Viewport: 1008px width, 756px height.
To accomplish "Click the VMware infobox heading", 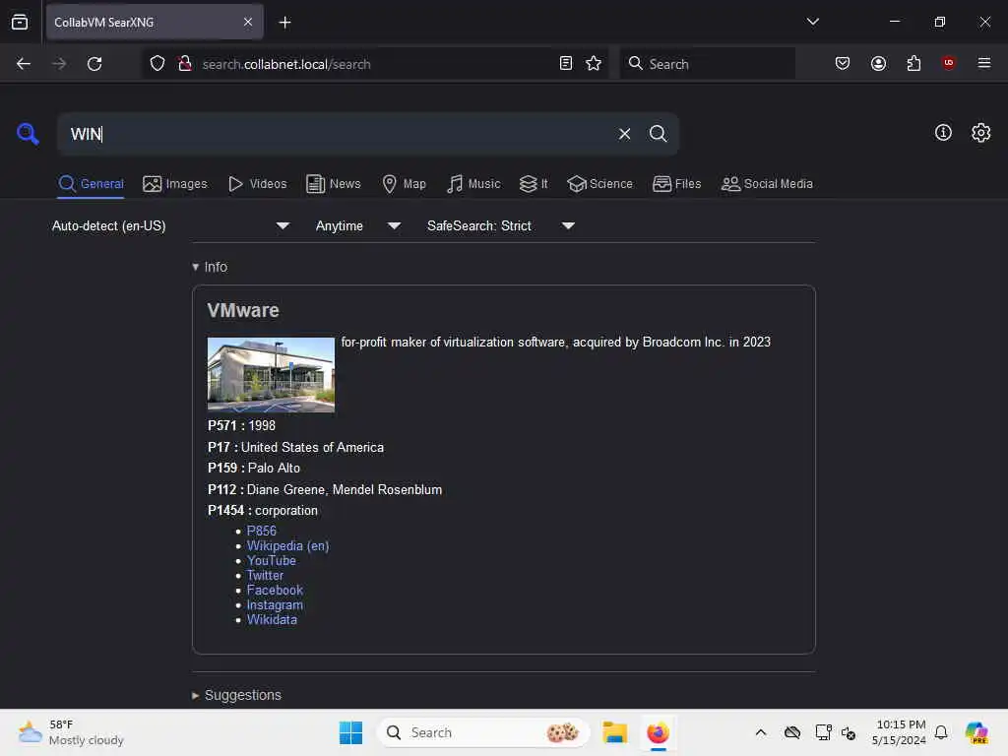I will (243, 310).
